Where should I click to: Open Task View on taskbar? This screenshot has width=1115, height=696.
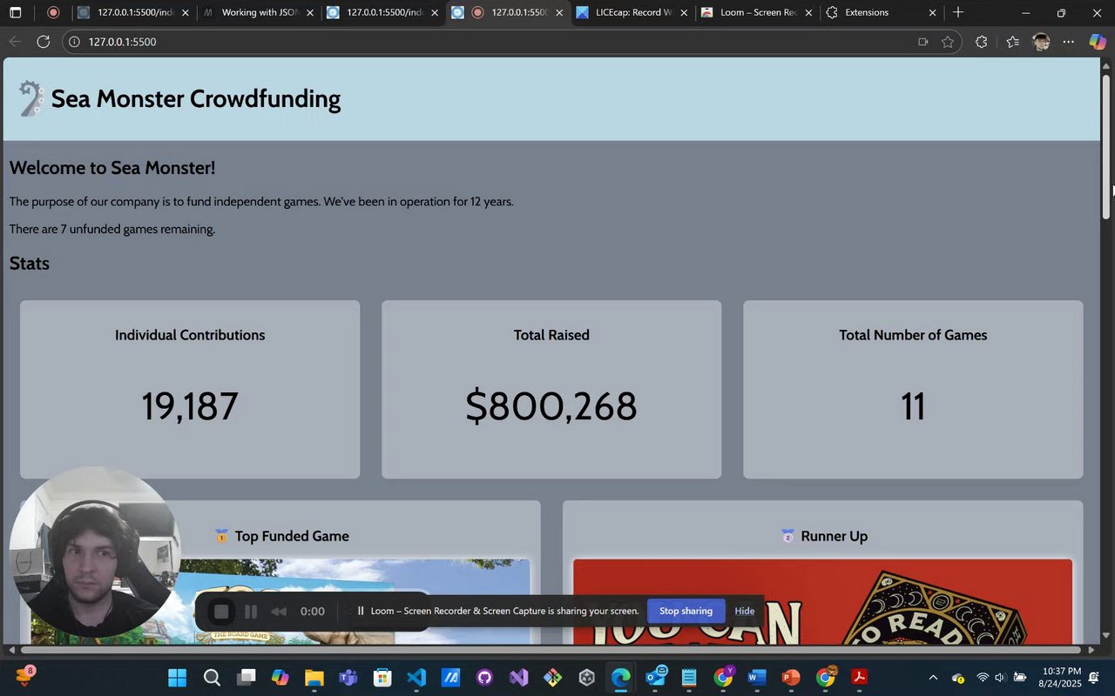(247, 678)
